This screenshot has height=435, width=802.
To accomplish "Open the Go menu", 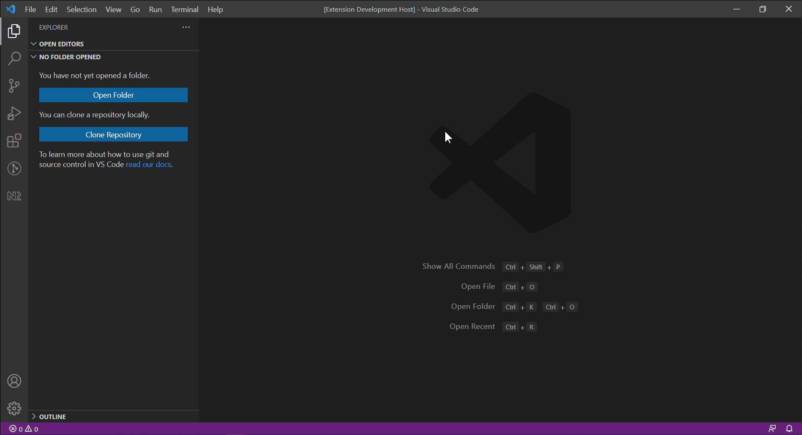I will [135, 9].
